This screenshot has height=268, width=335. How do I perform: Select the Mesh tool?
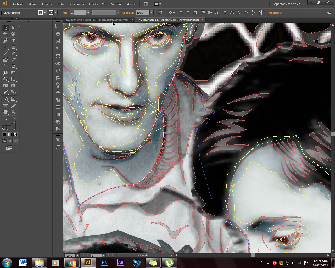(5, 86)
